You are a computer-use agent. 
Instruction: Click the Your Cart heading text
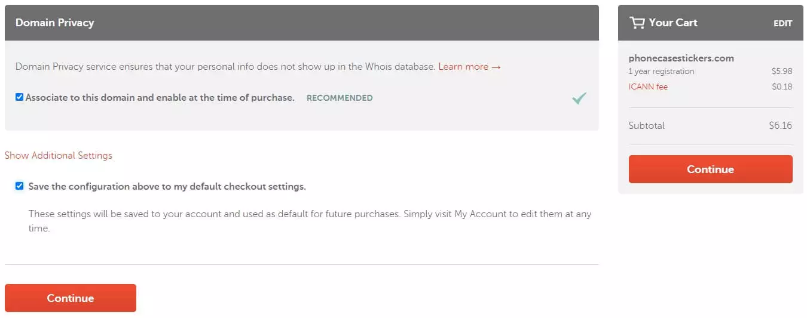(673, 23)
